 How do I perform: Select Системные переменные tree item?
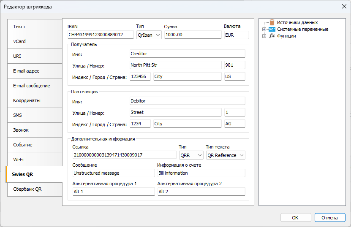tap(303, 29)
